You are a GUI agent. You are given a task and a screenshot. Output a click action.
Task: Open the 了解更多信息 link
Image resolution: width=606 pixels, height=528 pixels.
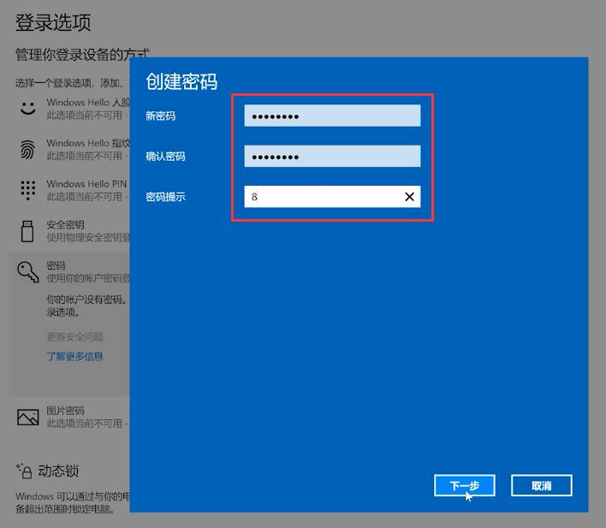click(x=75, y=356)
